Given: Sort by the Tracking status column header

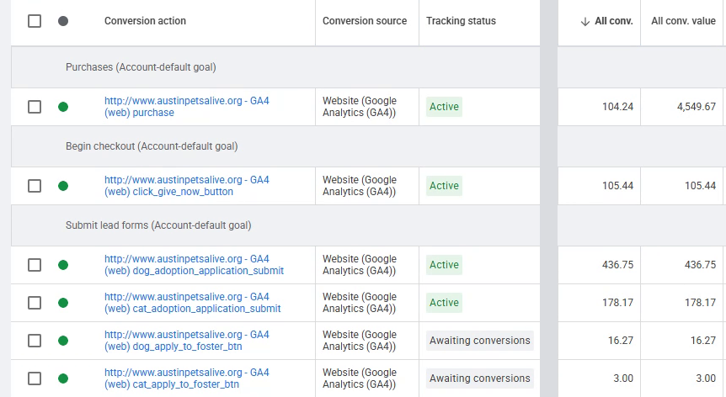Looking at the screenshot, I should pyautogui.click(x=461, y=21).
